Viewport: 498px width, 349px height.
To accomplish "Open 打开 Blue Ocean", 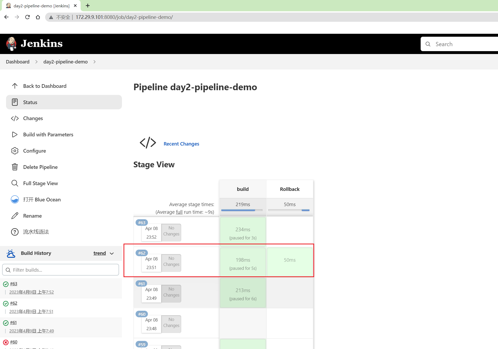I will pos(42,200).
